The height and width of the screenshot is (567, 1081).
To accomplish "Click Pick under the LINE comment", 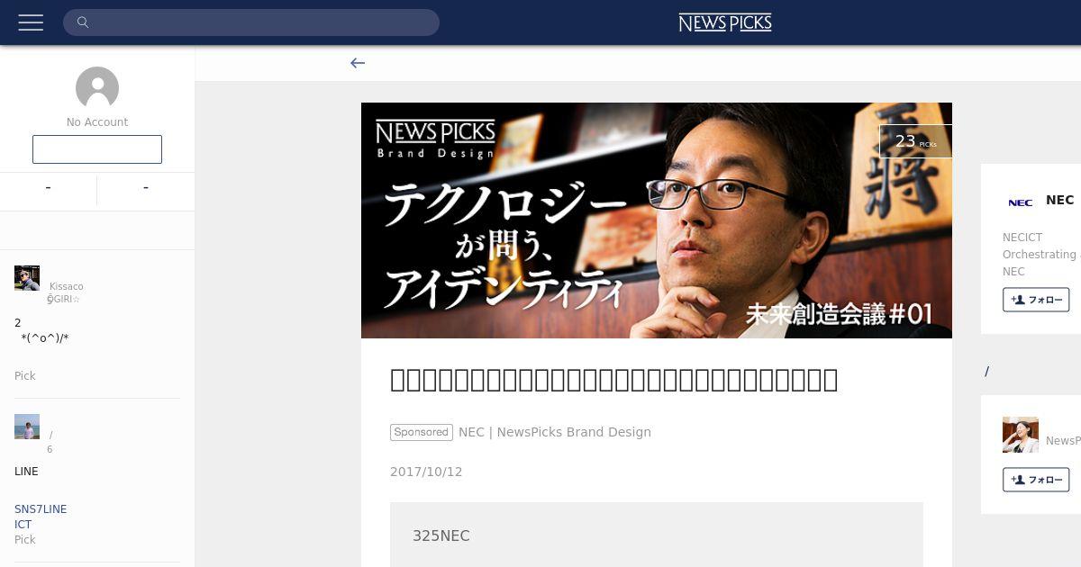I will (x=25, y=540).
